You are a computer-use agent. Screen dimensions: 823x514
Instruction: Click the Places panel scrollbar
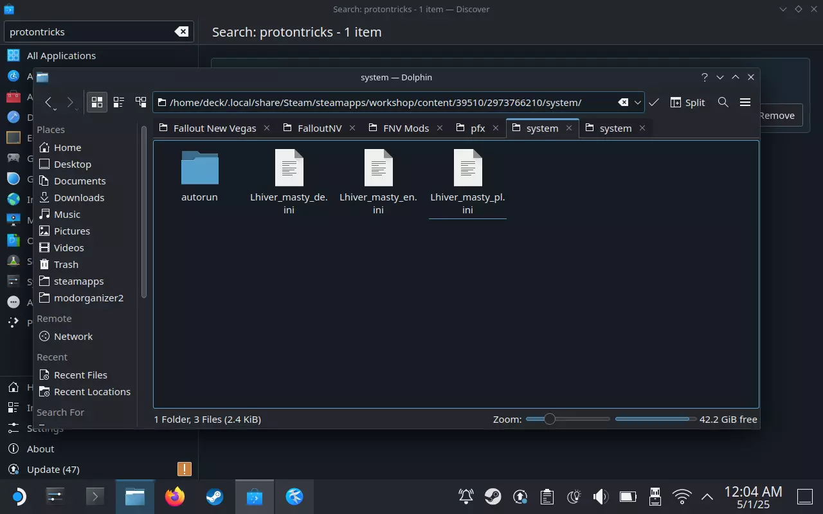[x=144, y=212]
